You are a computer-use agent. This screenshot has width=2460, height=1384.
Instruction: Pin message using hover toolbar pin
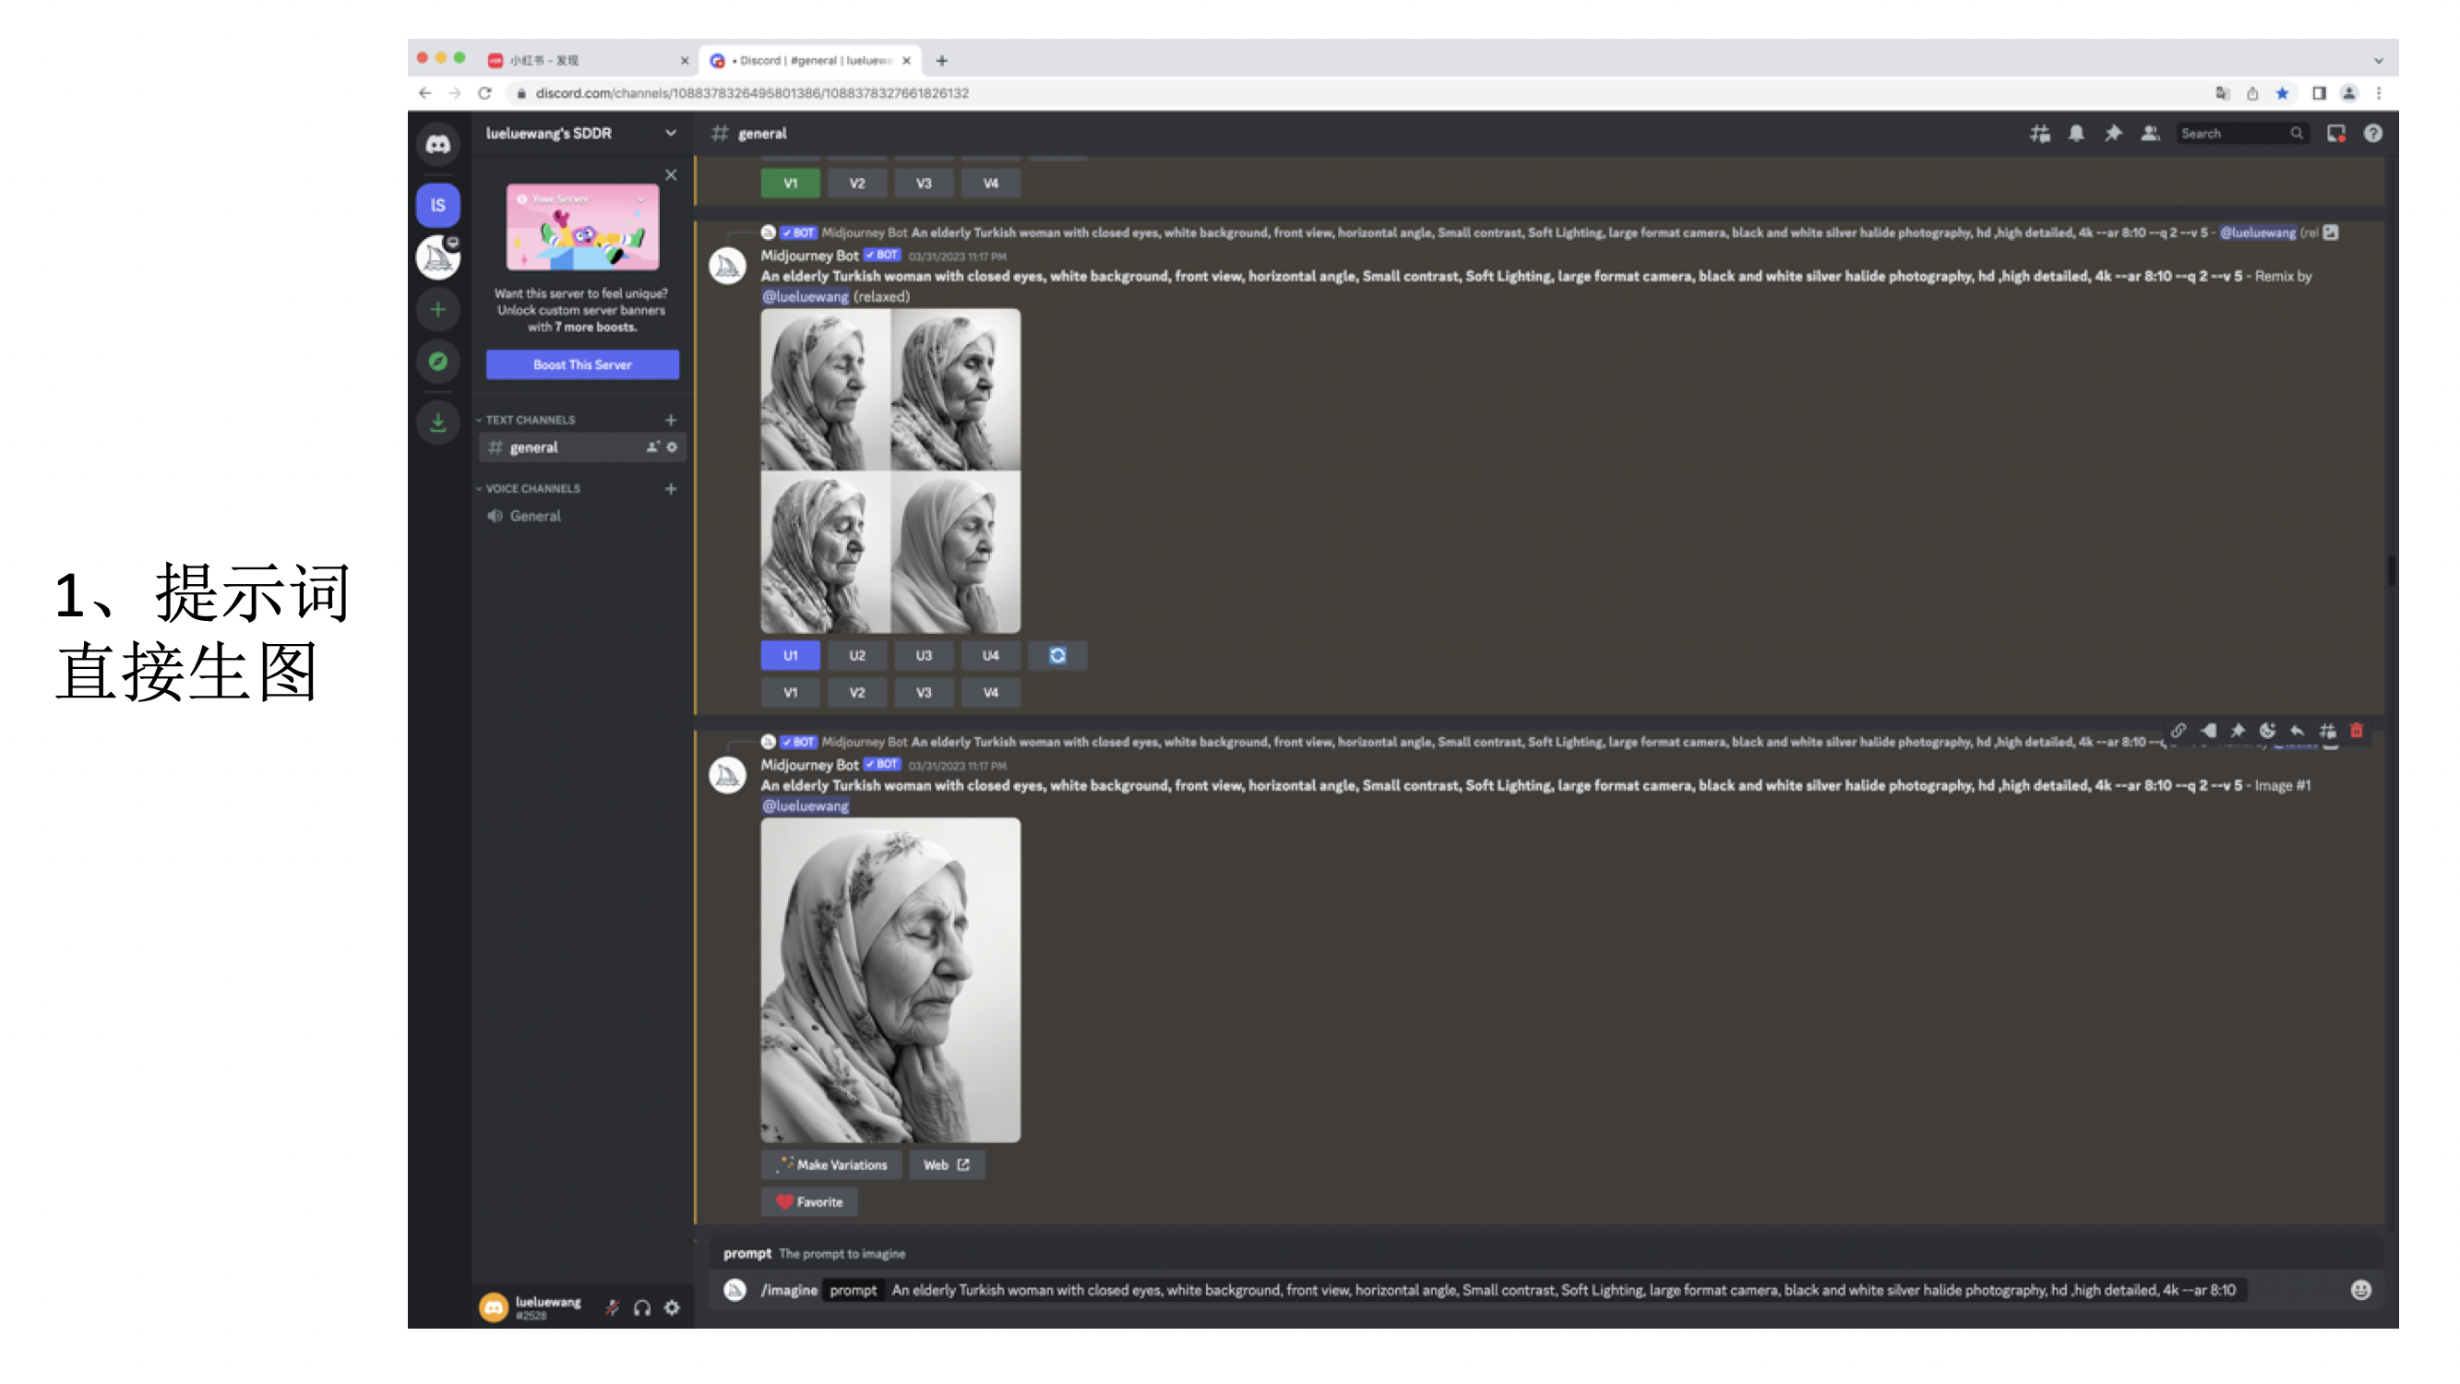tap(2238, 731)
